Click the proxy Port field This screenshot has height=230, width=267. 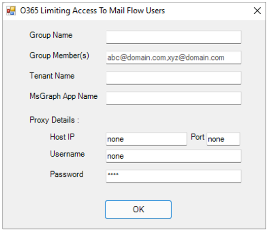pyautogui.click(x=223, y=139)
